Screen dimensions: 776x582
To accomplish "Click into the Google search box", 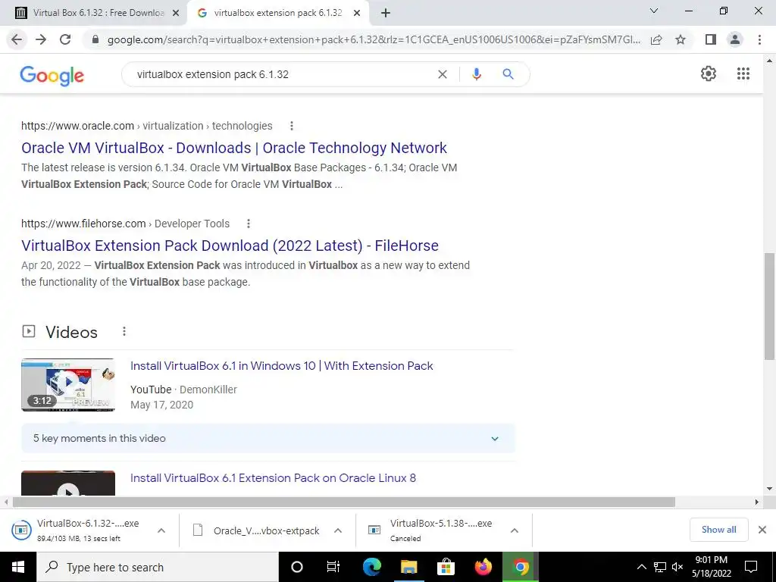I will pos(282,74).
